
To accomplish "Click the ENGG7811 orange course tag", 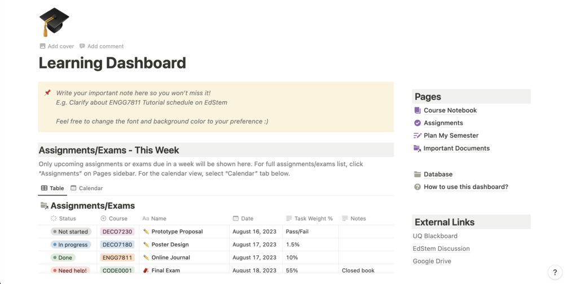I will (x=117, y=258).
